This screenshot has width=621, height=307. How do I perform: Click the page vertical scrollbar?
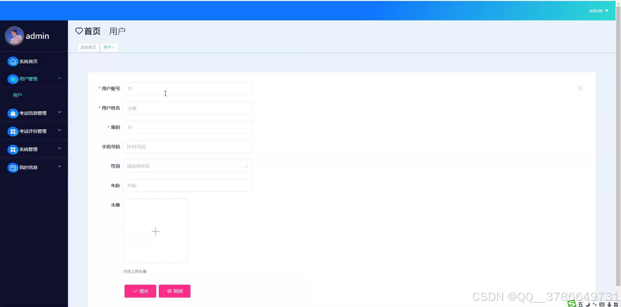(x=618, y=145)
